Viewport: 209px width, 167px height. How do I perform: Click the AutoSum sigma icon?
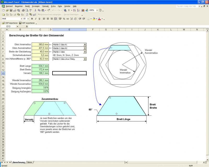pos(69,10)
